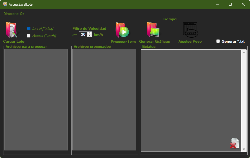The image size is (250, 158).
Task: Focus the Estatus text area
Action: click(191, 99)
